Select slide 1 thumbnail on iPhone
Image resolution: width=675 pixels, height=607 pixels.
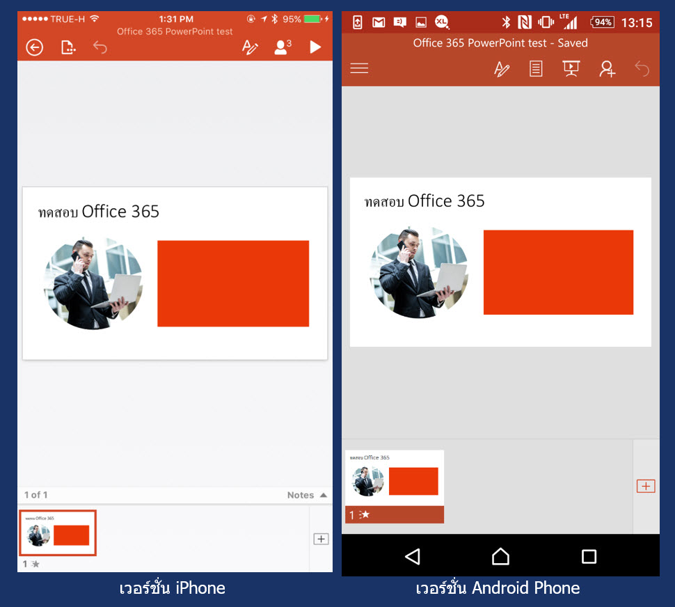58,533
